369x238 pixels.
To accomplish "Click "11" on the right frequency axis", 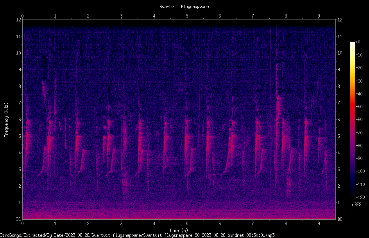I will click(340, 36).
